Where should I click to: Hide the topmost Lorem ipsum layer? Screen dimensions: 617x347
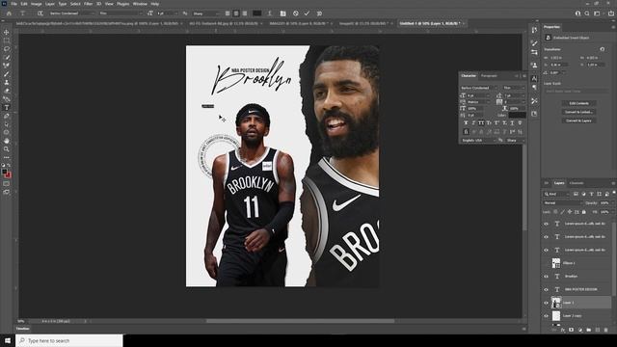547,224
